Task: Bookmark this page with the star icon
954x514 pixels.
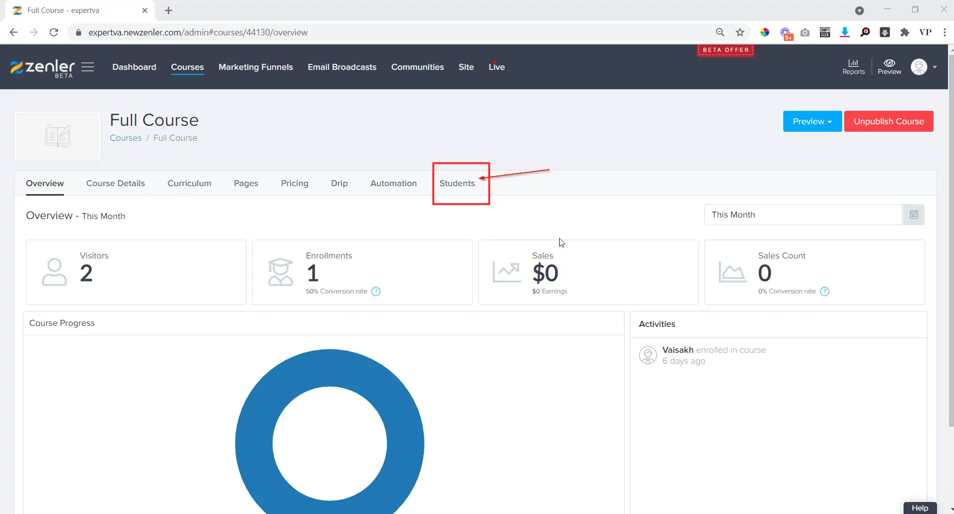Action: pyautogui.click(x=740, y=32)
